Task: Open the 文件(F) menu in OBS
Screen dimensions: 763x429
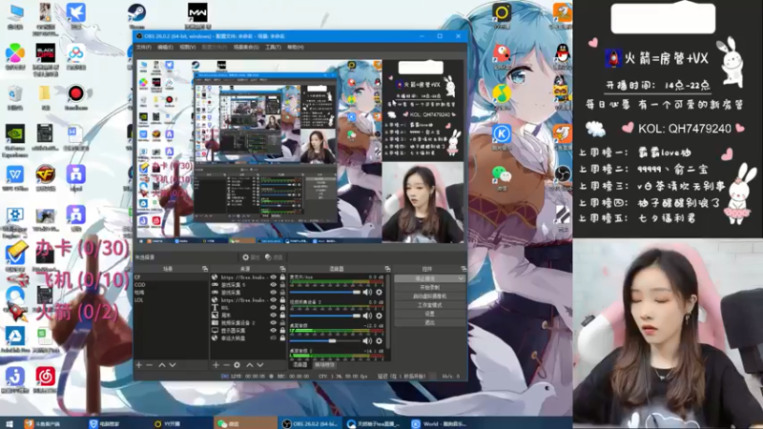Action: [x=144, y=47]
